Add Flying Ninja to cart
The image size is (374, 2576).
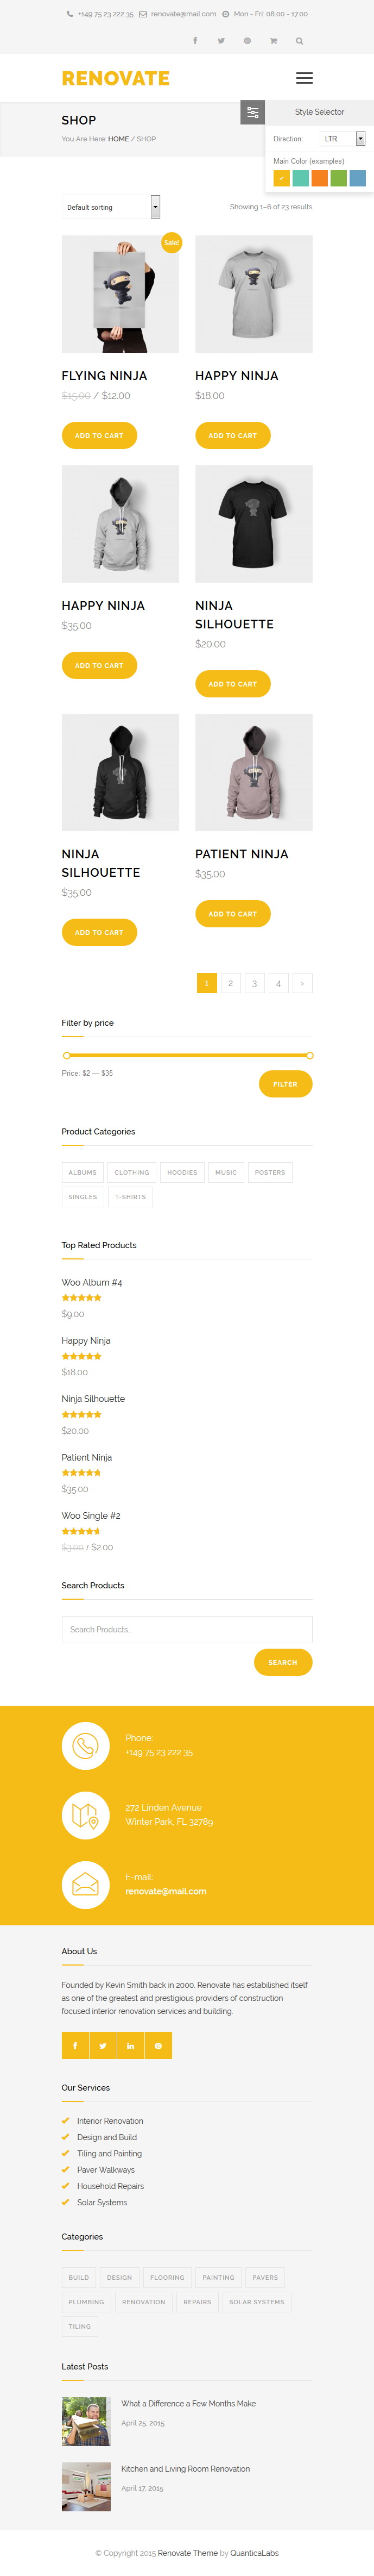(99, 435)
